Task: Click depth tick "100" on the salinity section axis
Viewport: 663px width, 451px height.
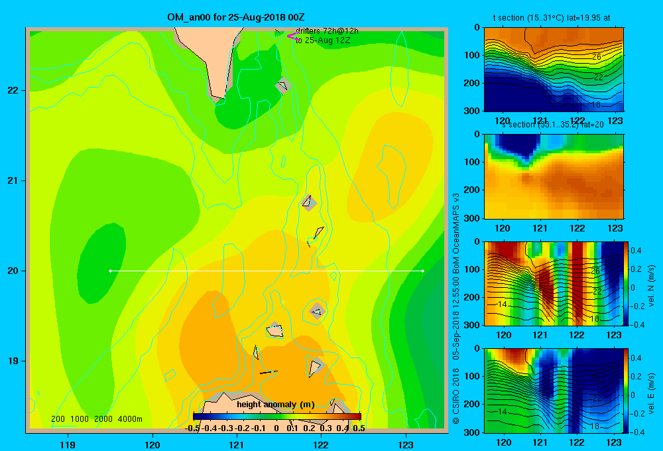Action: point(472,162)
